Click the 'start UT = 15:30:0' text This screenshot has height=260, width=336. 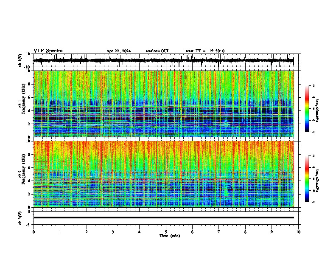pos(205,51)
